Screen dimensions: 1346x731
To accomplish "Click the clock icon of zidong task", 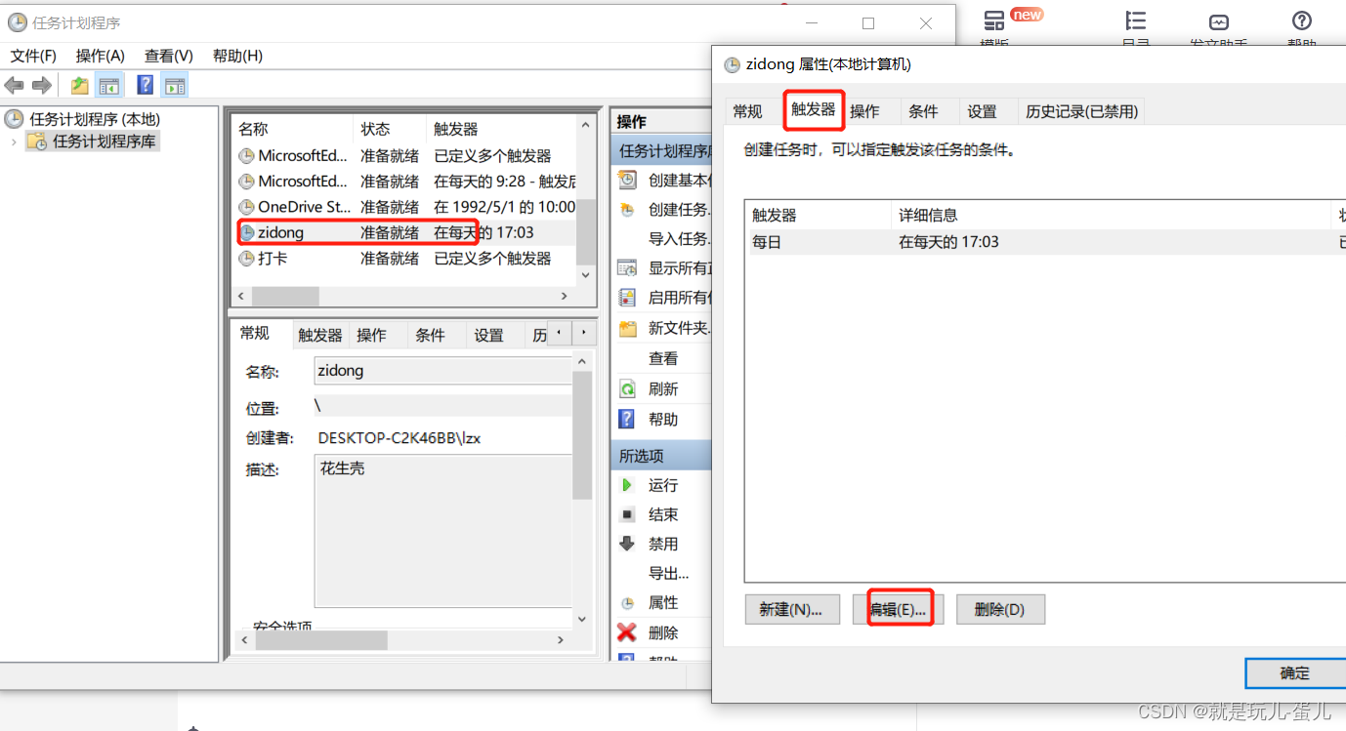I will 247,233.
